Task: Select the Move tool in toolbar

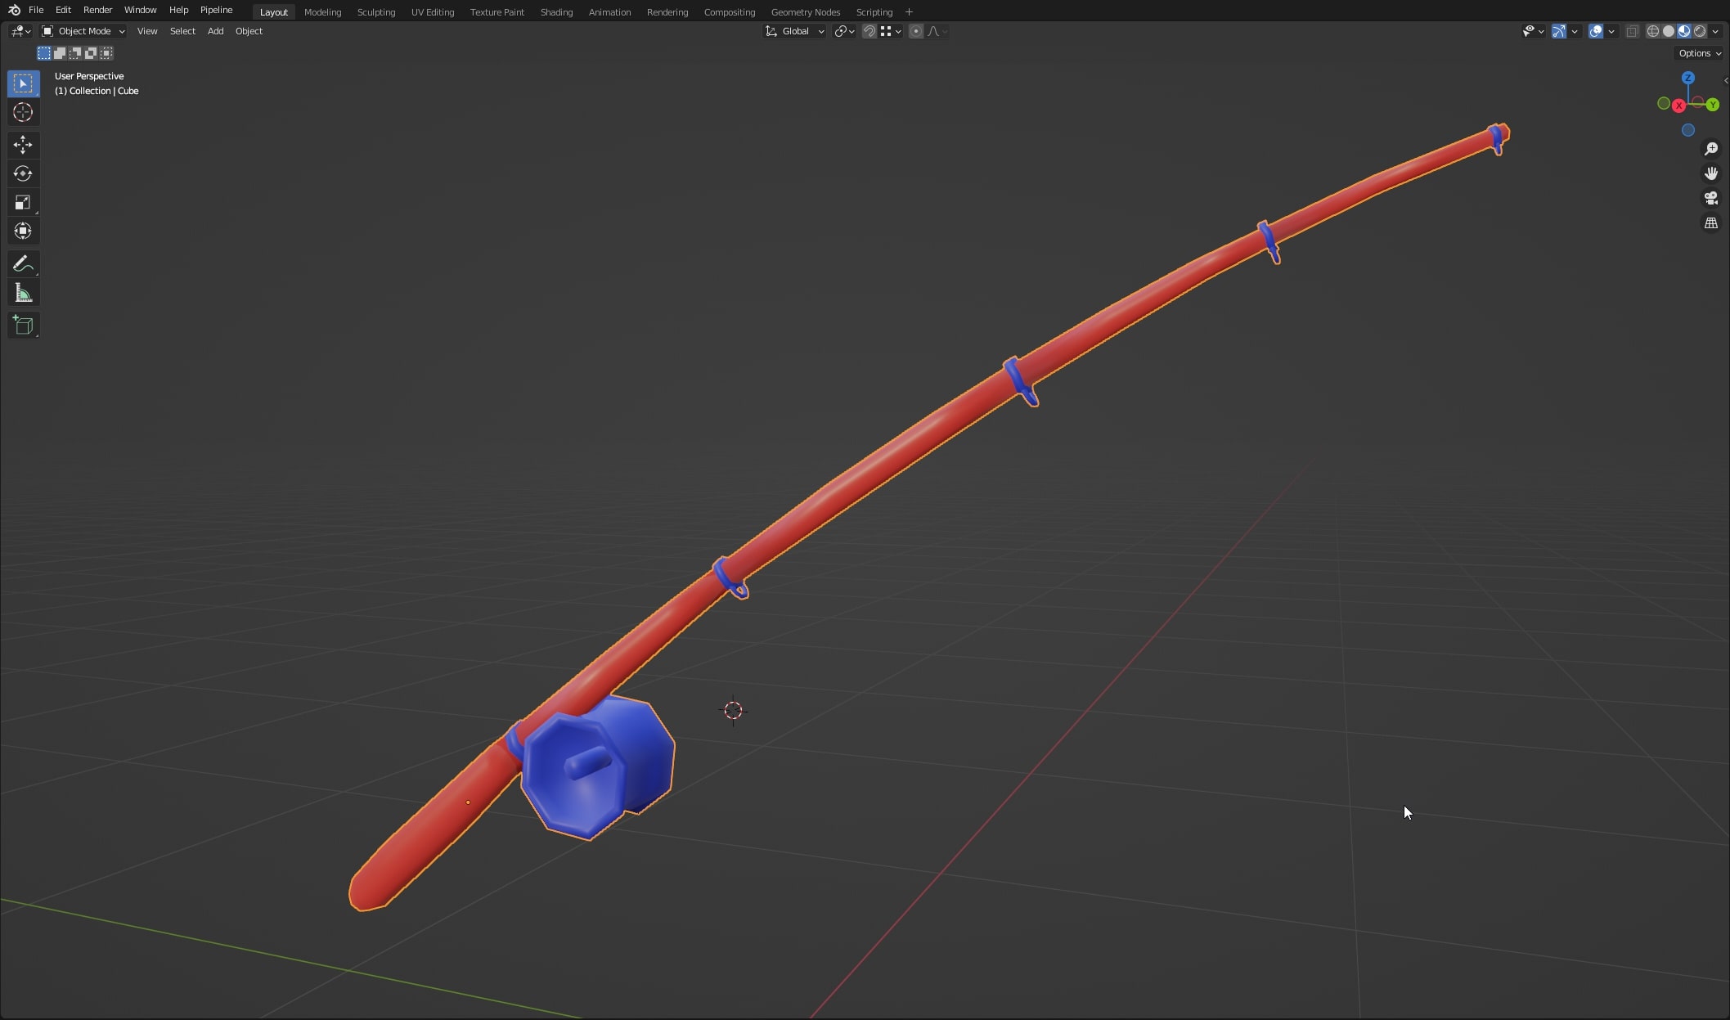Action: click(23, 145)
